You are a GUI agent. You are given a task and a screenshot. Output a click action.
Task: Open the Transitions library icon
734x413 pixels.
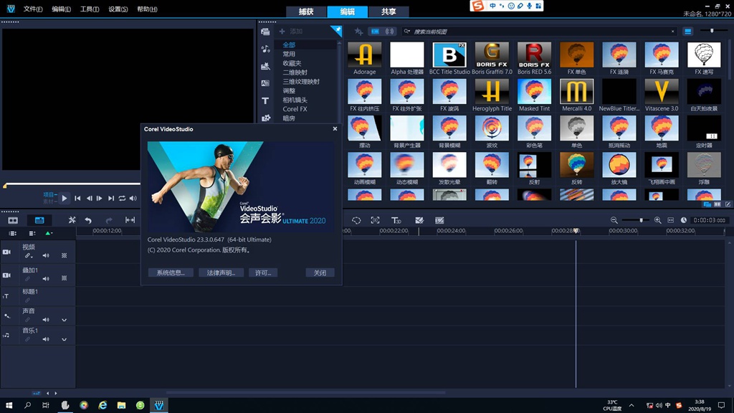265,66
